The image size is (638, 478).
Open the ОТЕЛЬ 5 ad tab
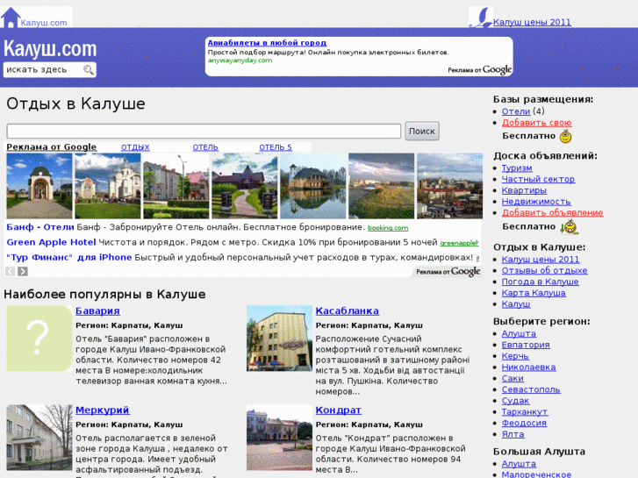276,147
